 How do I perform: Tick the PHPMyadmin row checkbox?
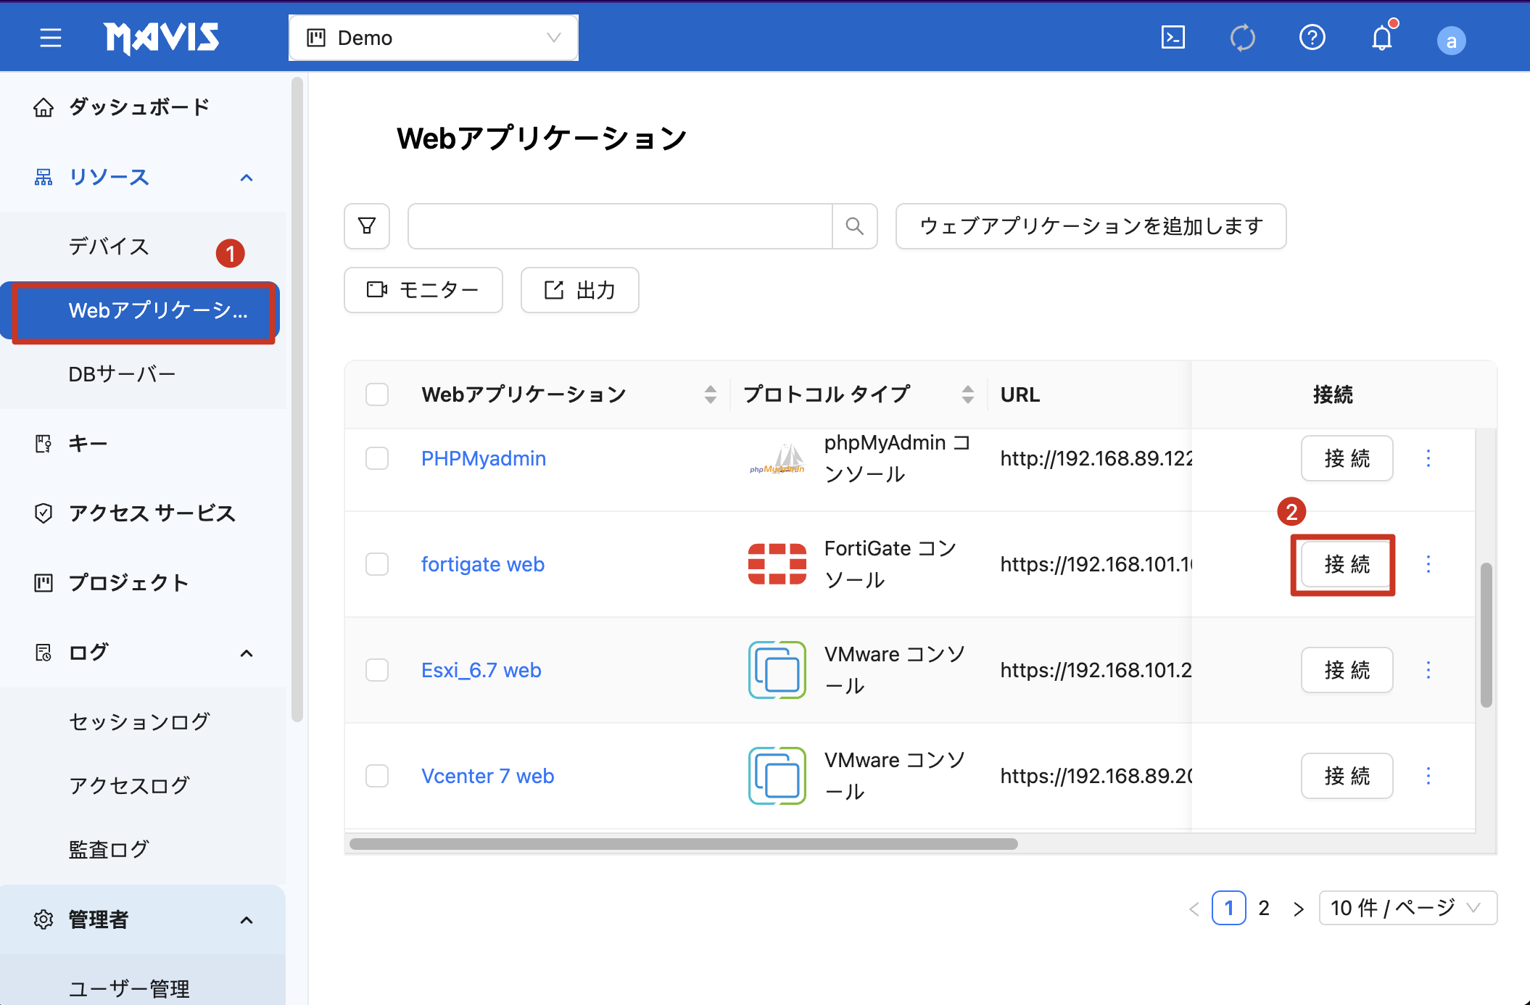[377, 458]
